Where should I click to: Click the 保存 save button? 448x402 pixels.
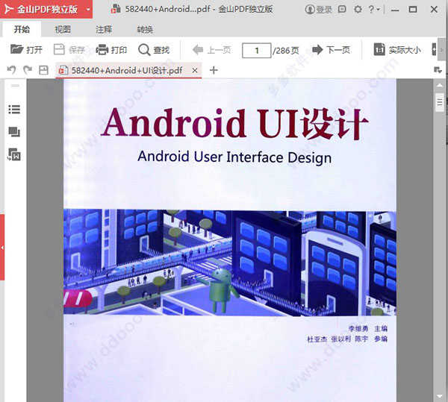point(69,50)
